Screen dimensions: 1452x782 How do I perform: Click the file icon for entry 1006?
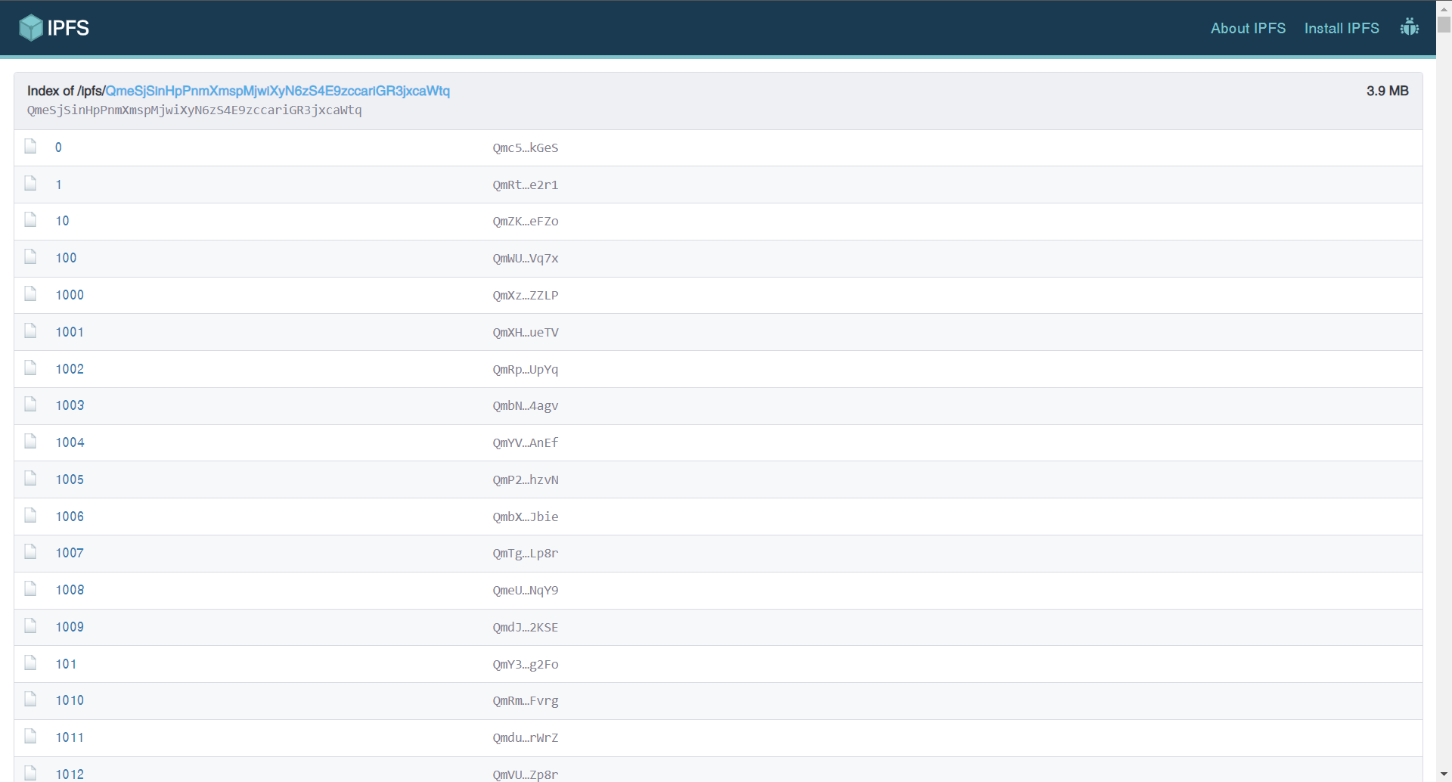tap(30, 515)
